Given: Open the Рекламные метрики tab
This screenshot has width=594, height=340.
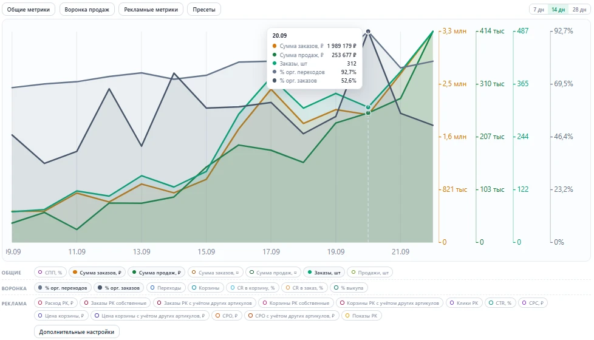Looking at the screenshot, I should point(151,10).
